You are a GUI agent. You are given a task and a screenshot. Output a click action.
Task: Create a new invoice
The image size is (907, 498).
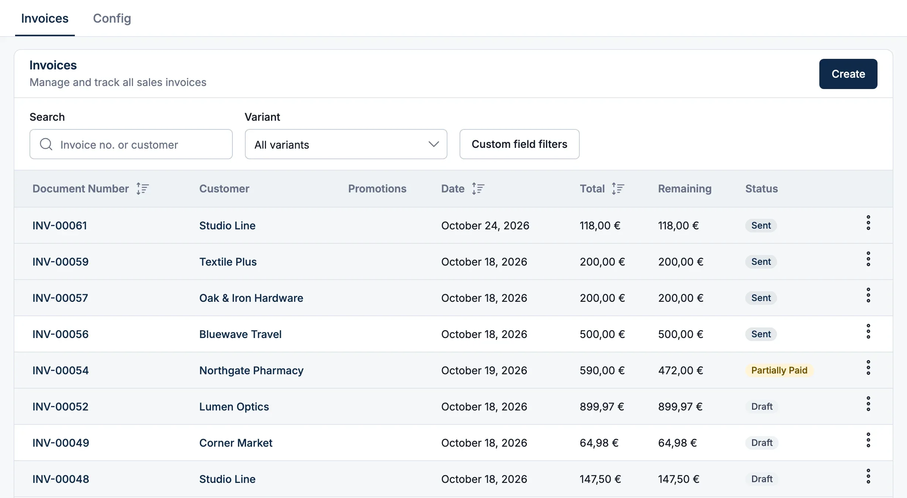848,74
